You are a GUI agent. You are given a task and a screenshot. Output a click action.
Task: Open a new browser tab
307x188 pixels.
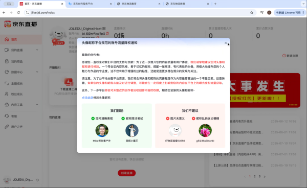215,4
